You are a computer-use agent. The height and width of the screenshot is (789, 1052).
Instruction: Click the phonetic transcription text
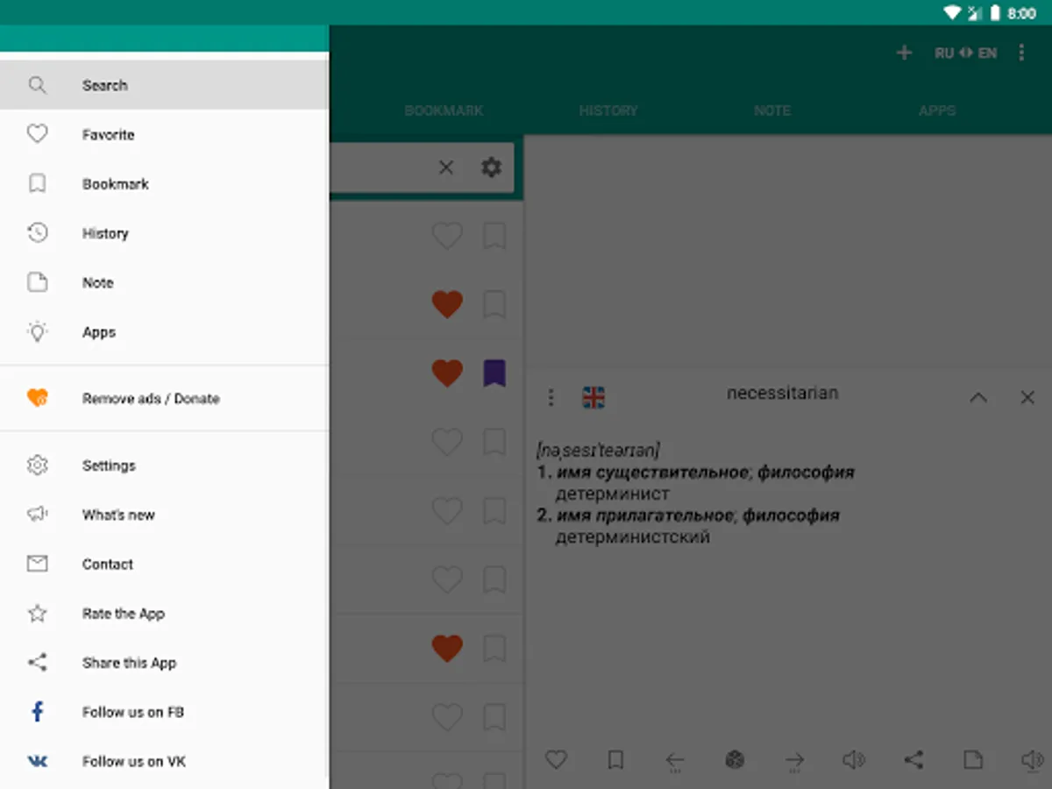tap(598, 451)
